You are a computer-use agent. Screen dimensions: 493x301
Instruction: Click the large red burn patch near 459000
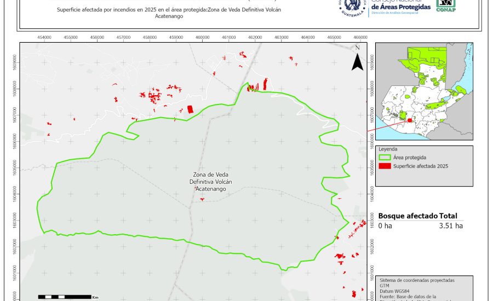191,109
